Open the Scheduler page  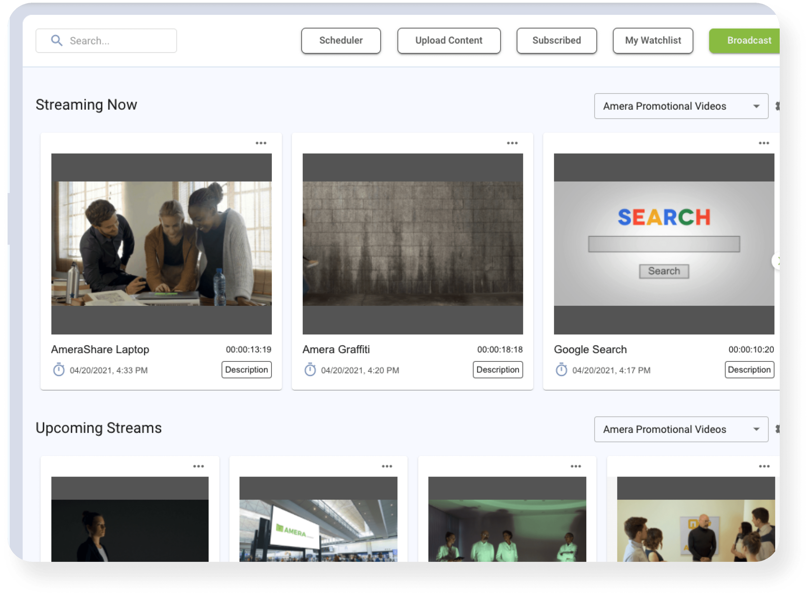(x=341, y=41)
